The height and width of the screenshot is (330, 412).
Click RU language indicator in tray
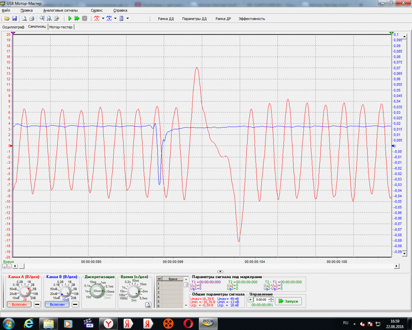point(346,323)
